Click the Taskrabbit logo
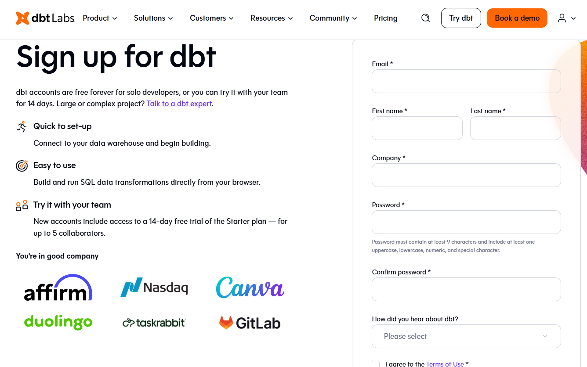The image size is (587, 367). click(154, 322)
